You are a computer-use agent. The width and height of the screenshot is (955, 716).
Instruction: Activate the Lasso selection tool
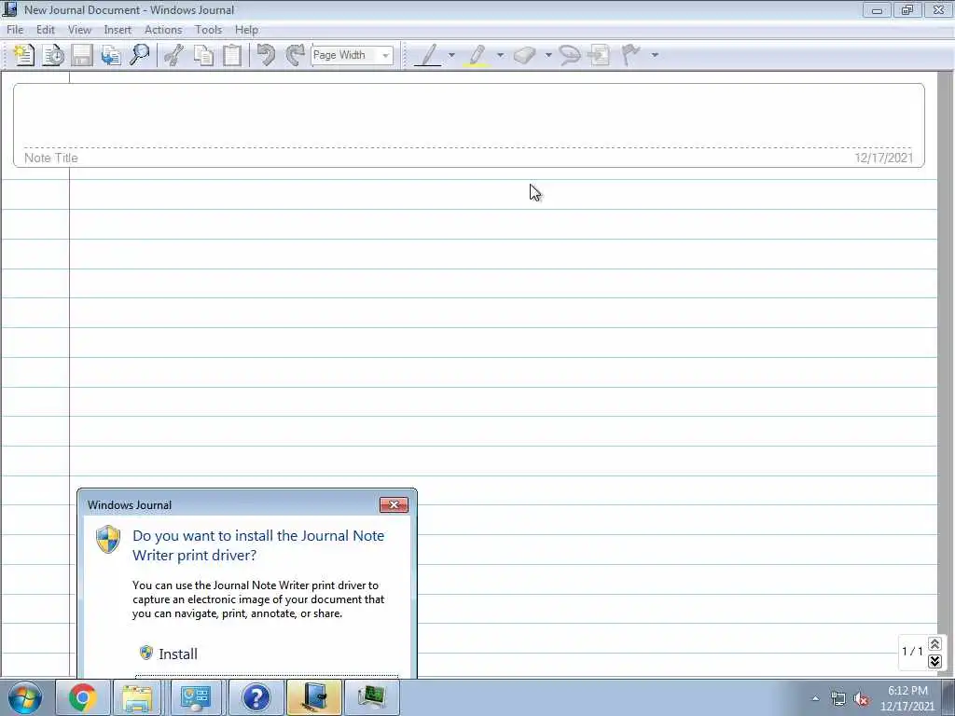click(x=570, y=55)
